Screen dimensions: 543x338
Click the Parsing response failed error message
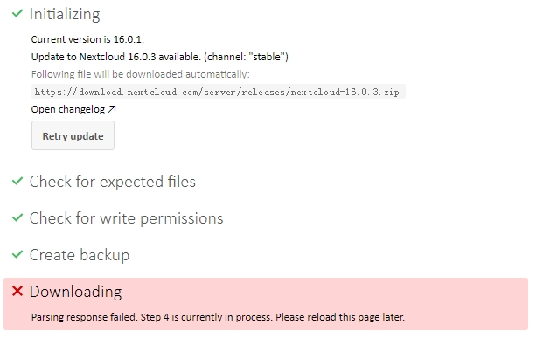218,317
